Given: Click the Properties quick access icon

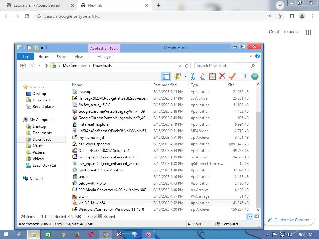Looking at the screenshot, I should click(30, 48).
